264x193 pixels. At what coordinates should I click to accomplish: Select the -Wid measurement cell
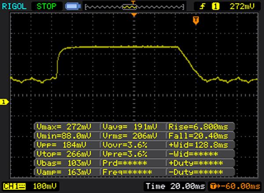201,154
